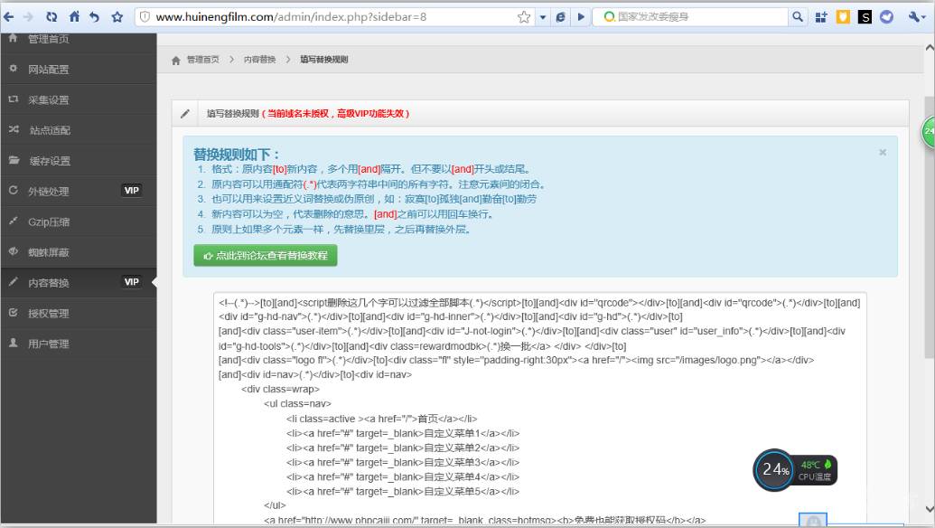Click the eye icon beside 蜘蛛屏蔽
This screenshot has height=528, width=935.
[14, 251]
